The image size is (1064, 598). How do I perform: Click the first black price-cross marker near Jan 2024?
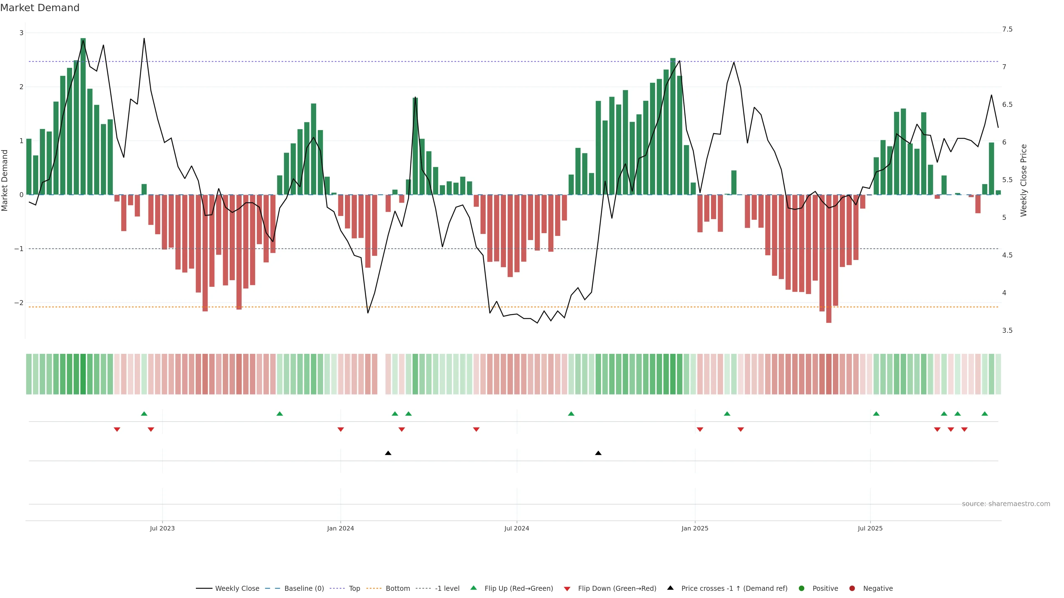coord(388,453)
